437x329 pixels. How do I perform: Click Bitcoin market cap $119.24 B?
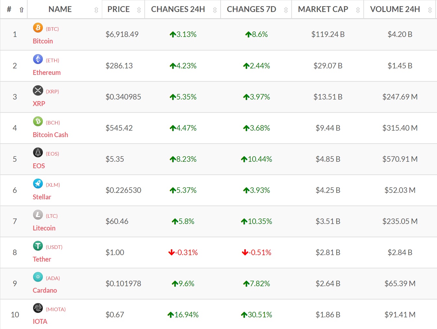pos(328,34)
